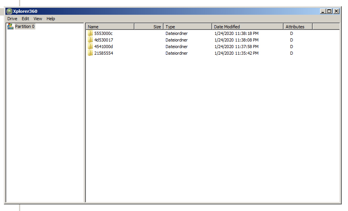Click date 1/24/2020 11:37:58 PM
Viewport: 348px width, 211px height.
pyautogui.click(x=237, y=47)
